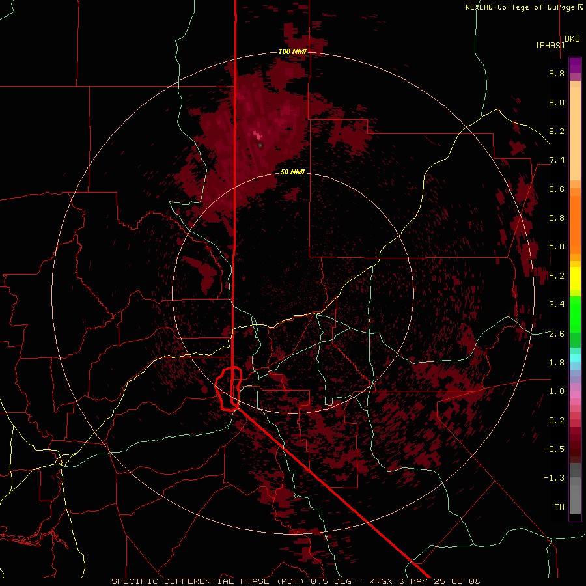Pick the cyan segment of the color bar
The image size is (586, 586).
coord(575,358)
